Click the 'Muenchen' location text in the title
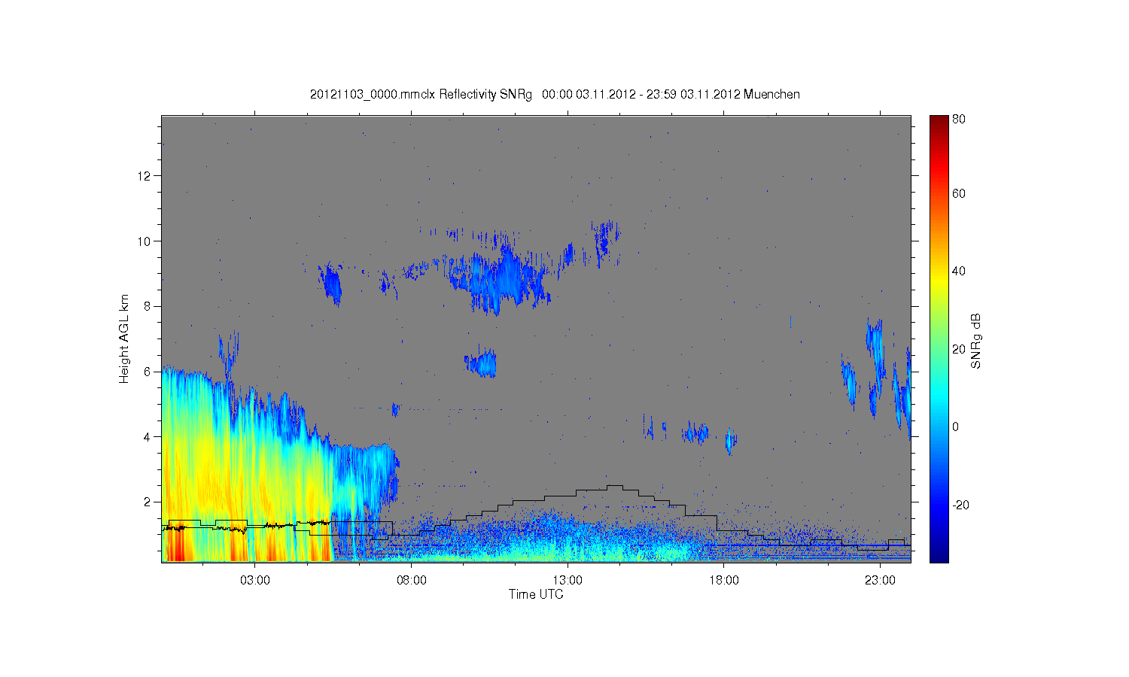Screen dimensions: 1129x677 [771, 95]
